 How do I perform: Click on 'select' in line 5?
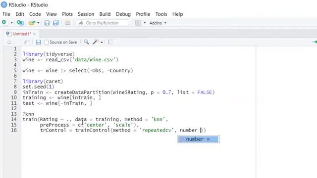click(78, 71)
